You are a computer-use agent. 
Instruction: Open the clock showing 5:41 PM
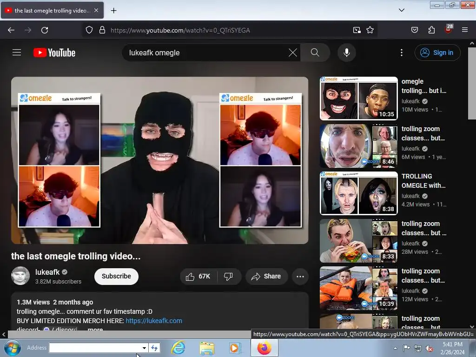[452, 348]
